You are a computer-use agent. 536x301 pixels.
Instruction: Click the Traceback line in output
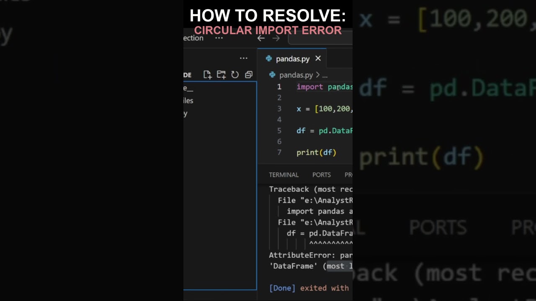click(311, 189)
